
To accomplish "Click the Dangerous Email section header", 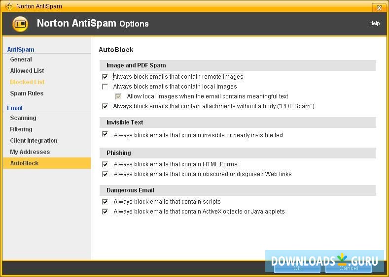I will [238, 190].
